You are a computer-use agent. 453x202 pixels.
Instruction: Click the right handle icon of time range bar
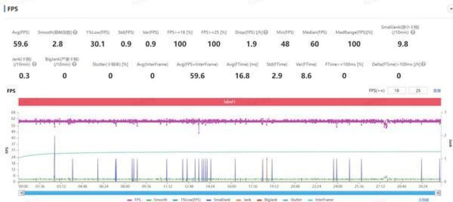click(438, 192)
